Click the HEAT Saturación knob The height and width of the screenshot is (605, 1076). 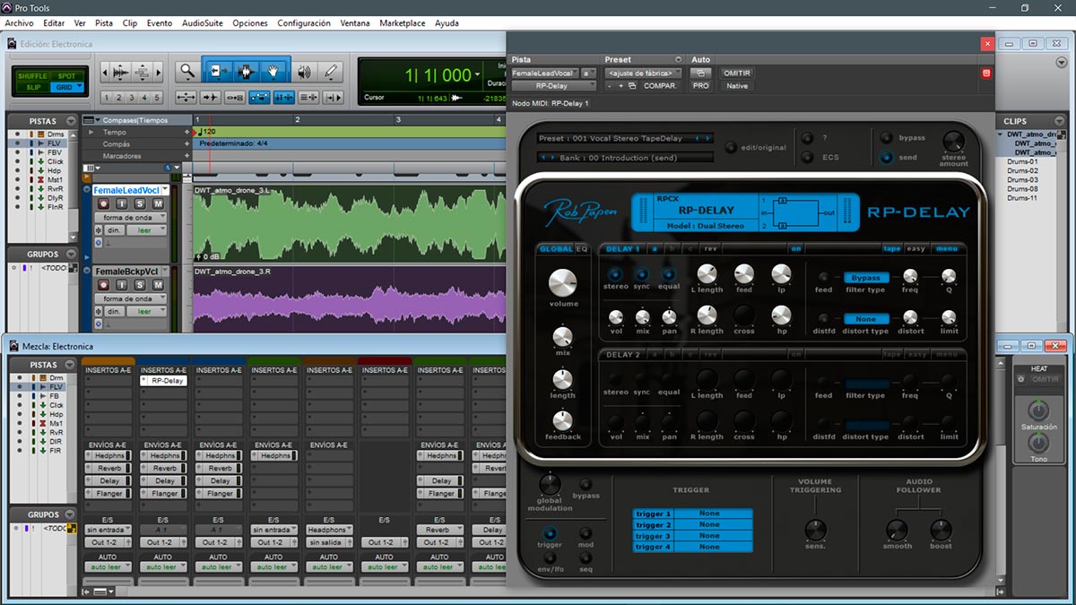pos(1038,411)
